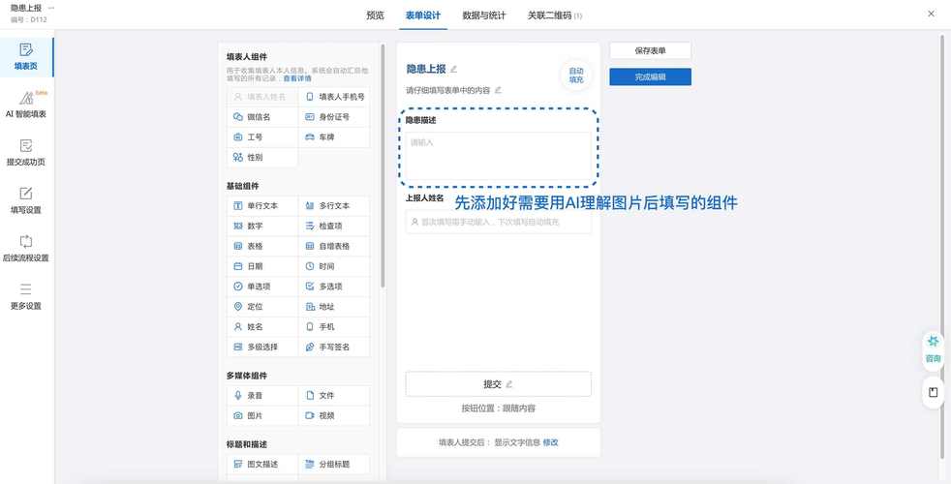Click the edit pencil next to 隐患上报 title
This screenshot has width=951, height=484.
453,69
